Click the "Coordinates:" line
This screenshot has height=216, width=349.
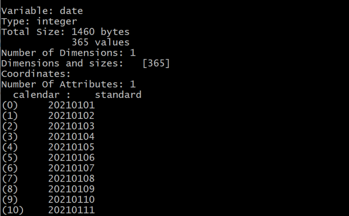(36, 74)
